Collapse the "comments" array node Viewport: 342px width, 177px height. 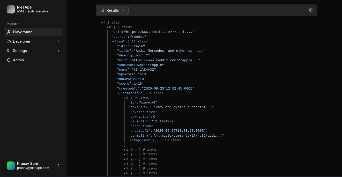(119, 93)
